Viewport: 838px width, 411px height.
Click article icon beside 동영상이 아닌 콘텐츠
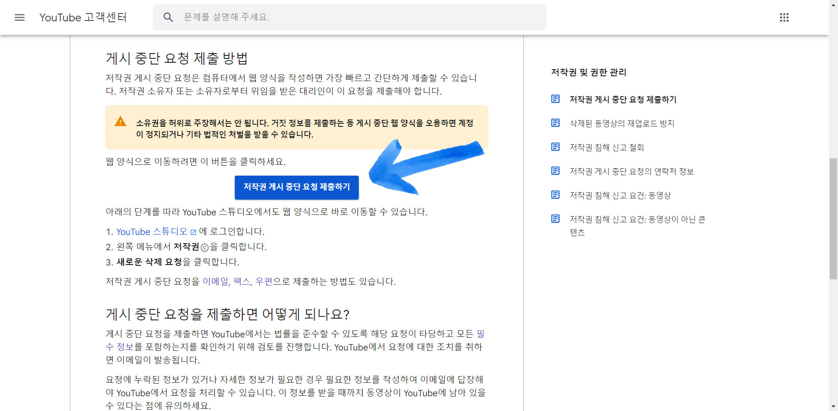click(555, 219)
